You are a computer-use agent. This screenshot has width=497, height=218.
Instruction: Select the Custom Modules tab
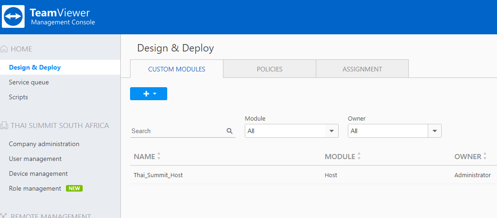(177, 69)
